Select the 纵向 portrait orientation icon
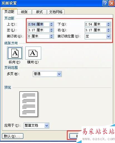The image size is (115, 143). [x=15, y=53]
